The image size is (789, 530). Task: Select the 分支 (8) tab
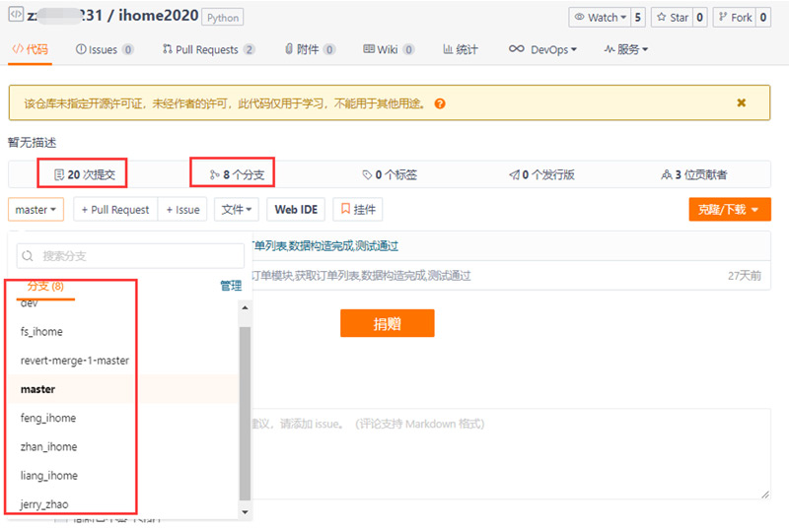click(45, 287)
